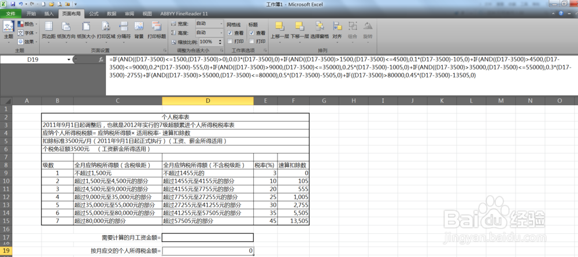Open the File (文件) tab
The image size is (578, 257).
[10, 14]
